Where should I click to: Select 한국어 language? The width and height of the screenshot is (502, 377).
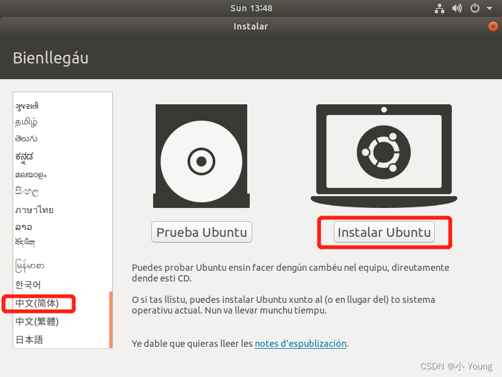pos(28,285)
